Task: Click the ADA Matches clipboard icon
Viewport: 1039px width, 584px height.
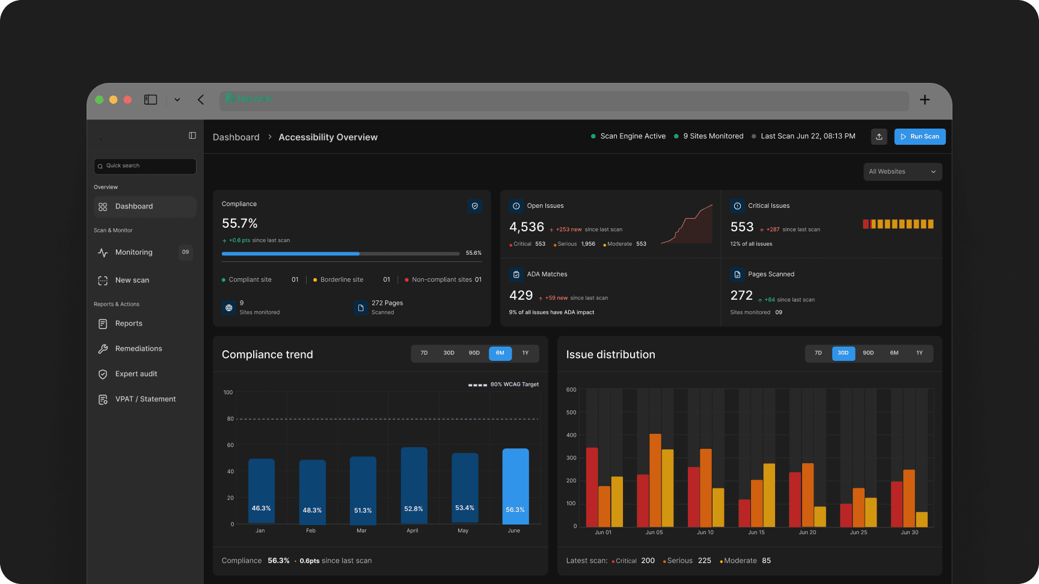Action: point(516,275)
